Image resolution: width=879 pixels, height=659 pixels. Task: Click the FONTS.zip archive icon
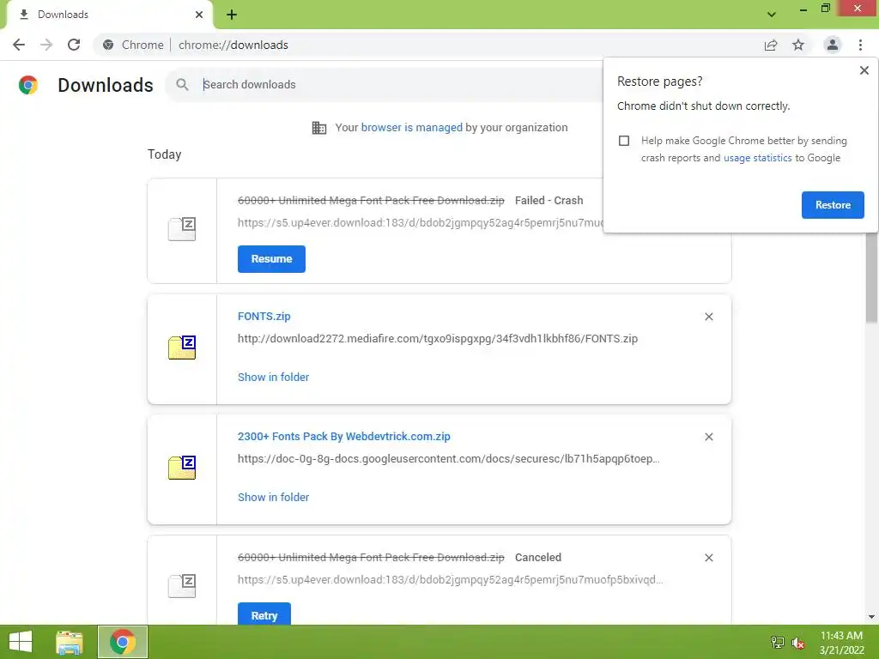click(x=182, y=348)
